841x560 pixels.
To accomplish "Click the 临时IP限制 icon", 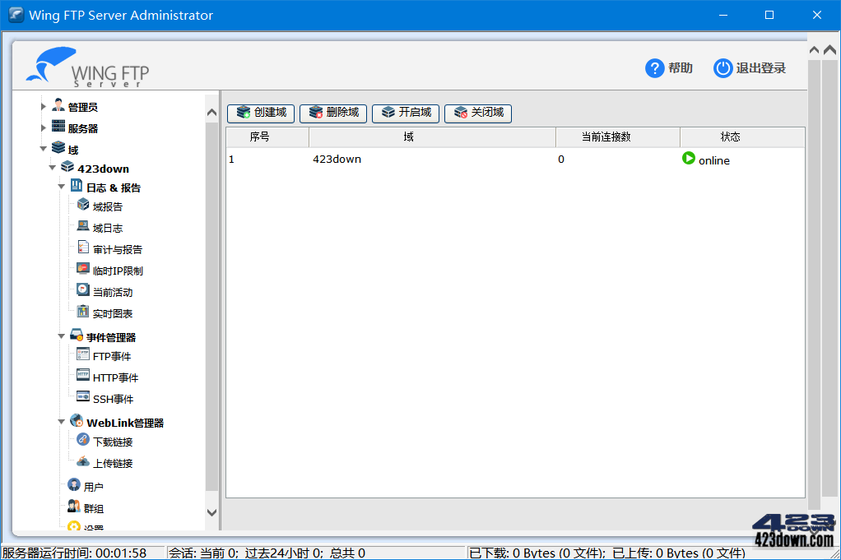I will point(83,270).
